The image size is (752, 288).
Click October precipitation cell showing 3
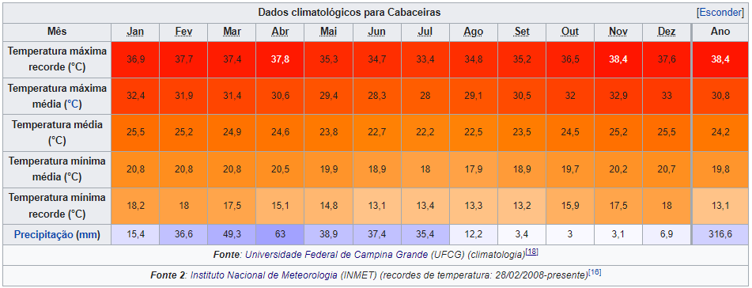570,235
